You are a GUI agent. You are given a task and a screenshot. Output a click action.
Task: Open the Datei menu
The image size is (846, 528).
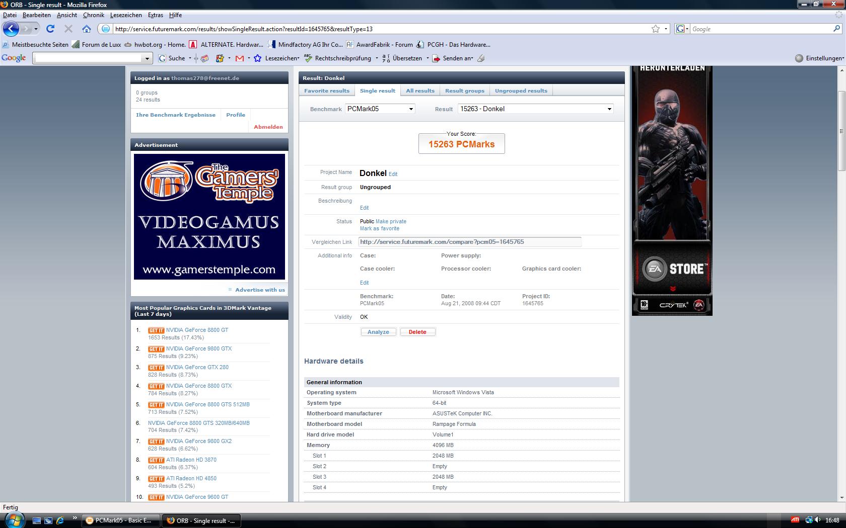click(x=10, y=15)
